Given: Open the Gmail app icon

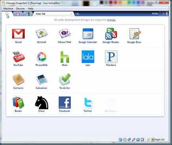Looking at the screenshot, I should coord(18,34).
